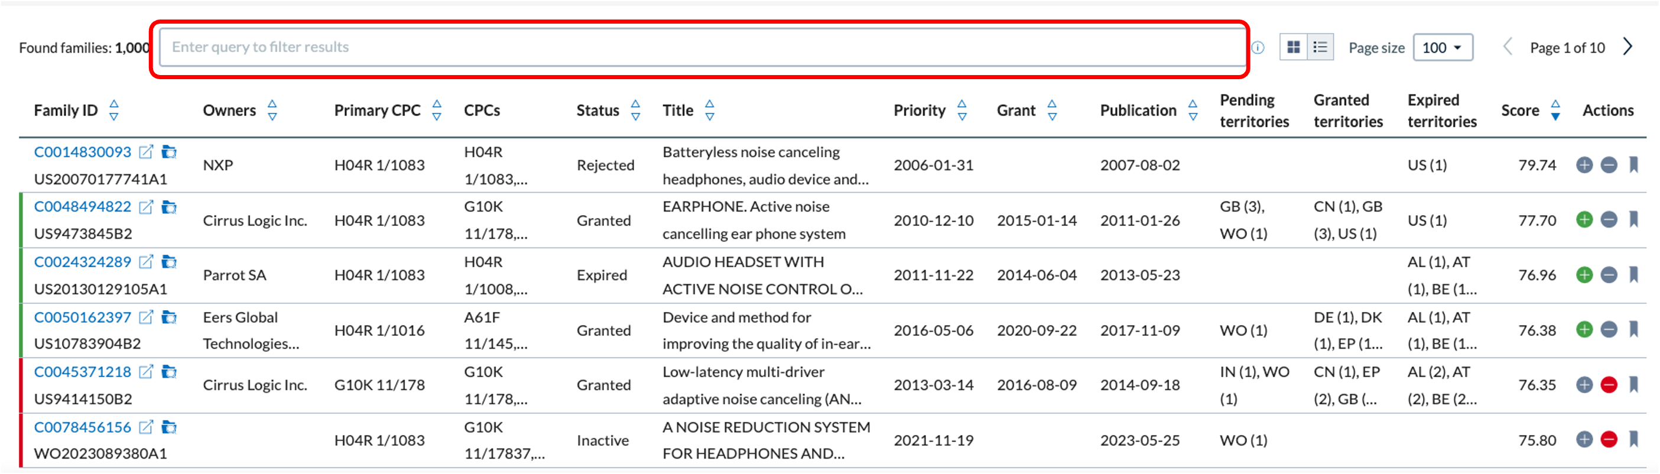This screenshot has height=474, width=1660.
Task: Click folder icon next to C0048494822
Action: [169, 207]
